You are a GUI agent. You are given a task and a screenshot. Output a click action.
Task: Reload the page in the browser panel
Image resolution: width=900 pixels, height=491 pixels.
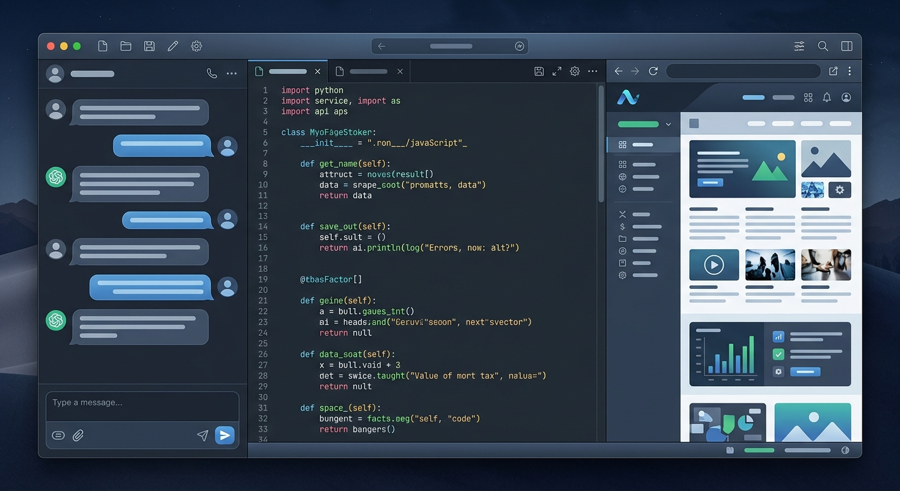point(653,72)
